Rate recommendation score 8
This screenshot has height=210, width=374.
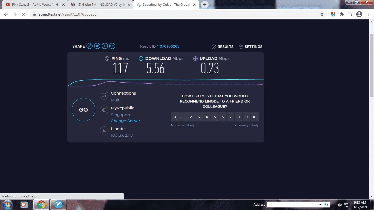point(238,117)
